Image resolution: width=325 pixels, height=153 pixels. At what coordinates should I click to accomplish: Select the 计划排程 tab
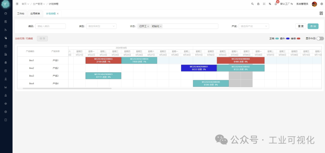coord(51,14)
